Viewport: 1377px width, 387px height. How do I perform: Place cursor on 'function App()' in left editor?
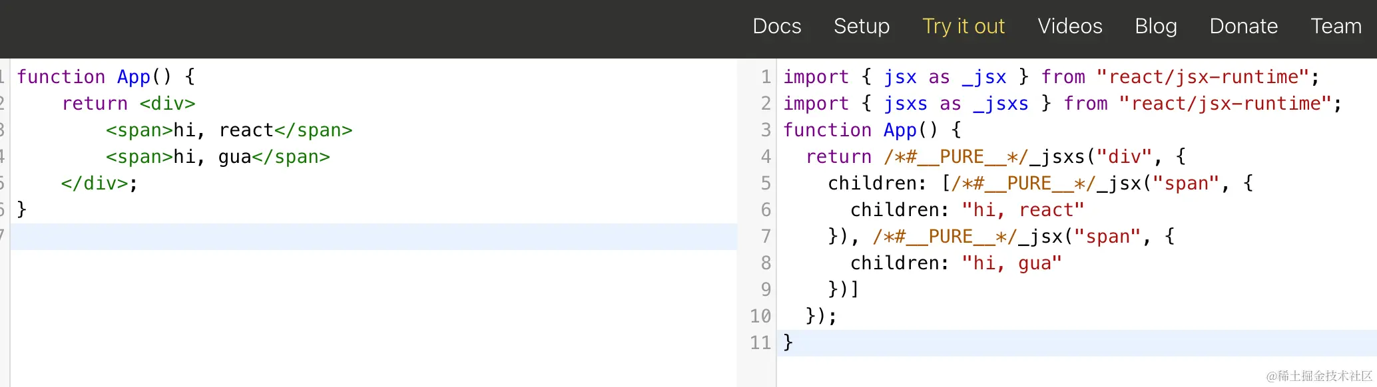pyautogui.click(x=93, y=77)
